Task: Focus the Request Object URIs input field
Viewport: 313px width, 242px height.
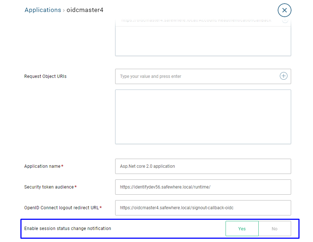Action: [197, 76]
